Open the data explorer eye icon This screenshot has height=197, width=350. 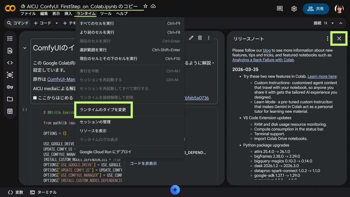(10, 75)
